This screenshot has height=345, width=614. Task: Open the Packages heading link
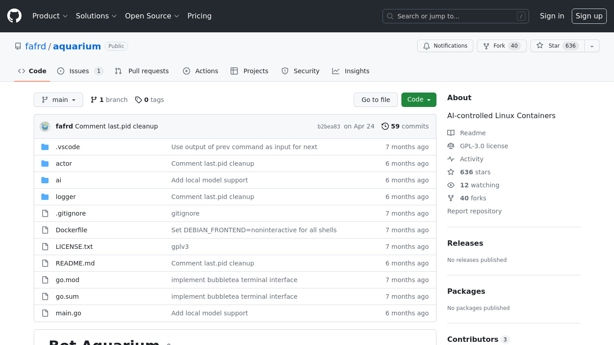click(466, 291)
